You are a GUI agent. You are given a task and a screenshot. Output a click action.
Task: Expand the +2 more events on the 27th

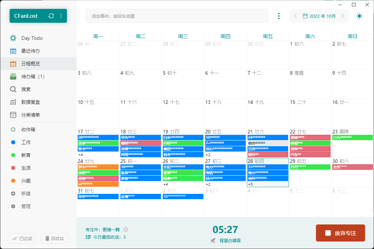(x=208, y=184)
